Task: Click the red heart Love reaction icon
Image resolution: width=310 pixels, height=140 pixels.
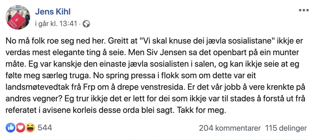Action: click(20, 128)
